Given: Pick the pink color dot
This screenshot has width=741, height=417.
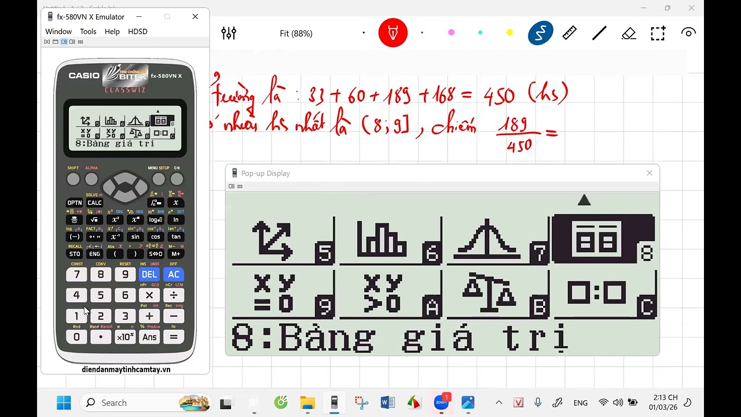Looking at the screenshot, I should [451, 32].
